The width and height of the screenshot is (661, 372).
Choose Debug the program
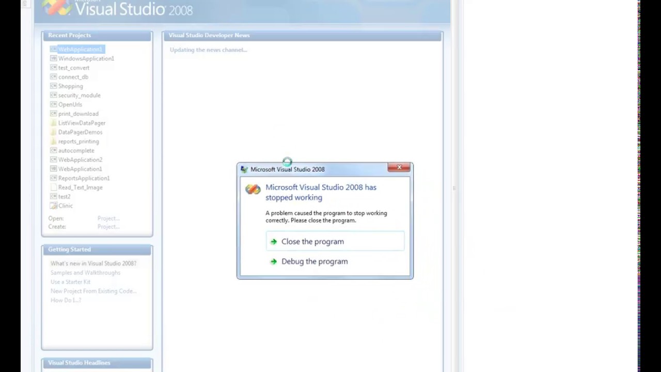click(335, 261)
